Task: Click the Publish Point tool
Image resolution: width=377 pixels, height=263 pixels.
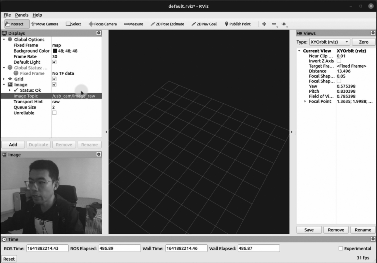Action: pyautogui.click(x=237, y=24)
